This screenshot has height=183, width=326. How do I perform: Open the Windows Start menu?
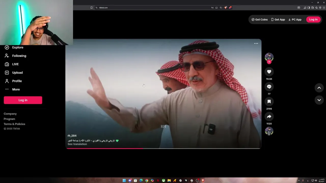124,180
